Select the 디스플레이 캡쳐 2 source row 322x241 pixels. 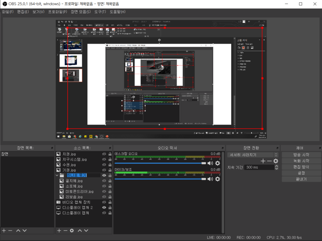pyautogui.click(x=84, y=208)
